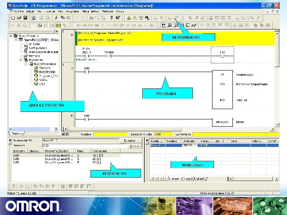287x215 pixels.
Task: Select Memoria in the project tree
Action: pos(34,56)
